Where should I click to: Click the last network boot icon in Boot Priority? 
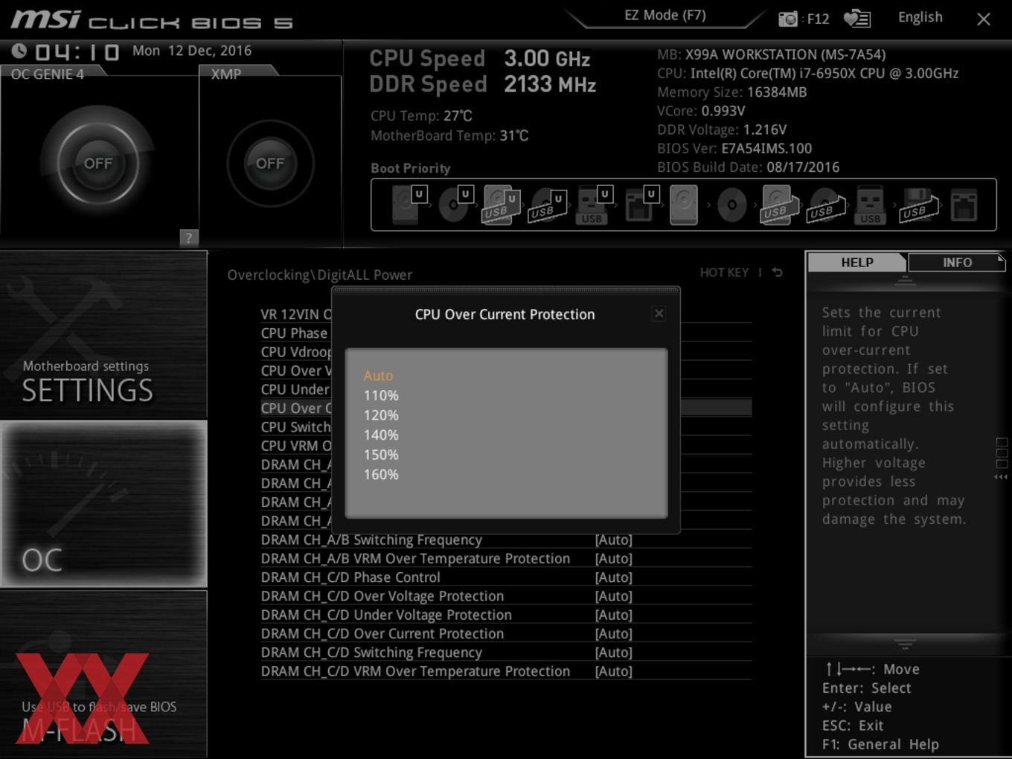pos(964,205)
